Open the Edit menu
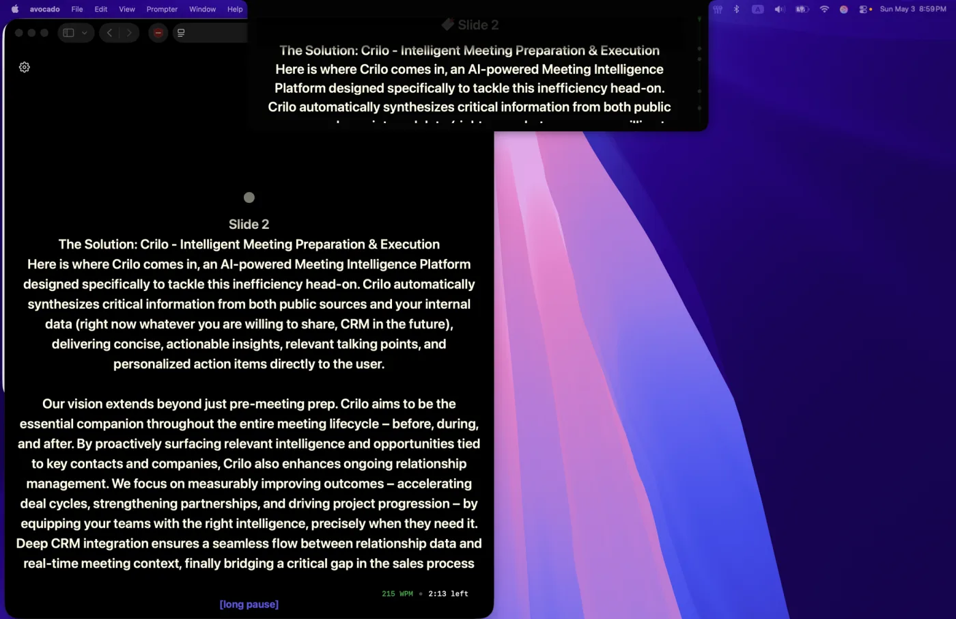 [x=101, y=9]
